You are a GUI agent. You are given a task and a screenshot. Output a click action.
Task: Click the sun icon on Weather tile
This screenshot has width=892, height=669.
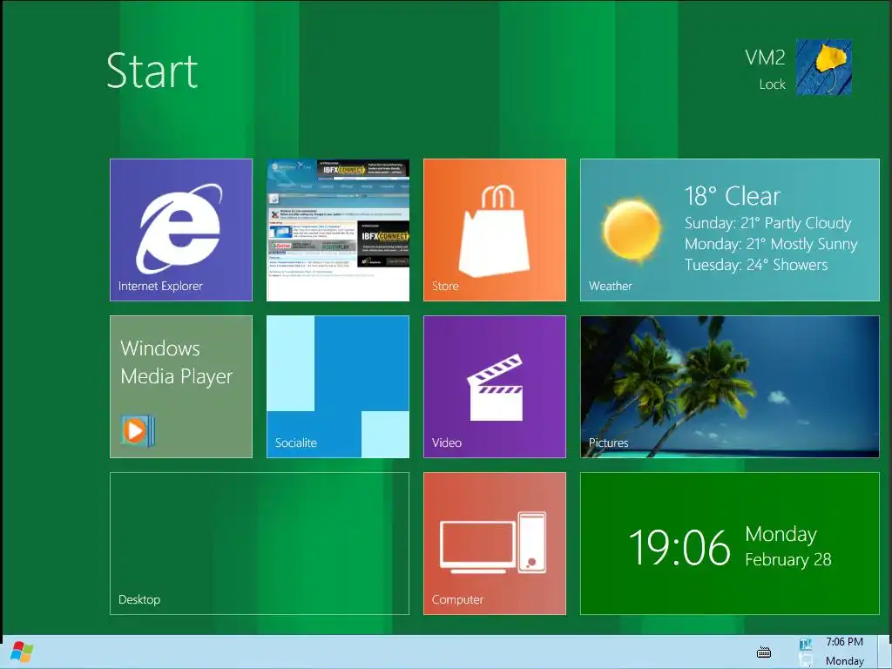click(x=632, y=230)
